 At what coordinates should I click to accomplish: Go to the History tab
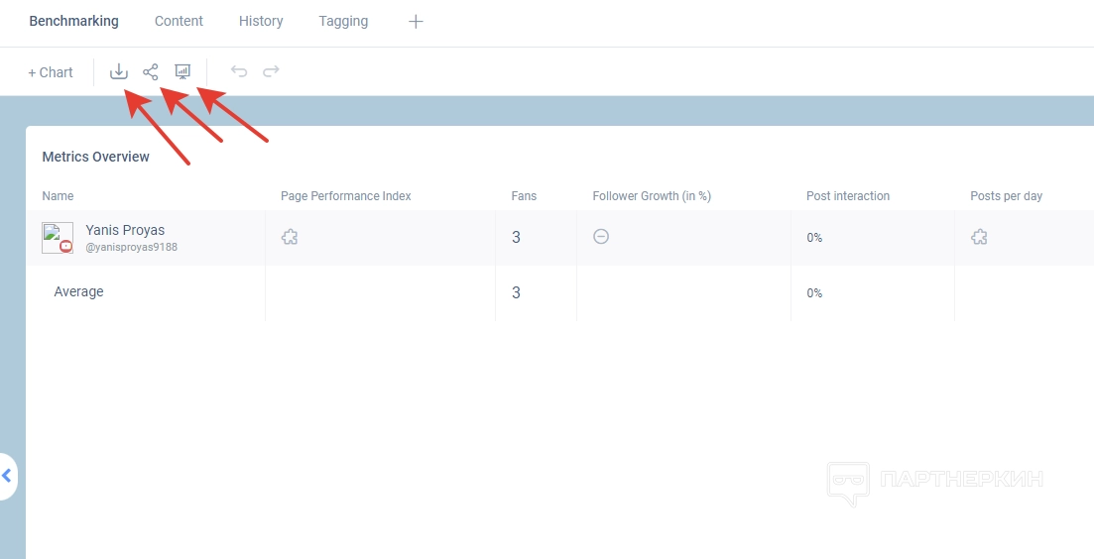click(261, 21)
